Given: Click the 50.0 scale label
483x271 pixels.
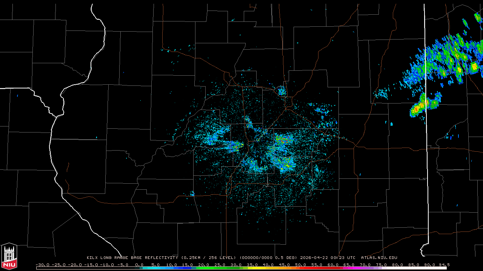Looking at the screenshot, I should (301, 265).
